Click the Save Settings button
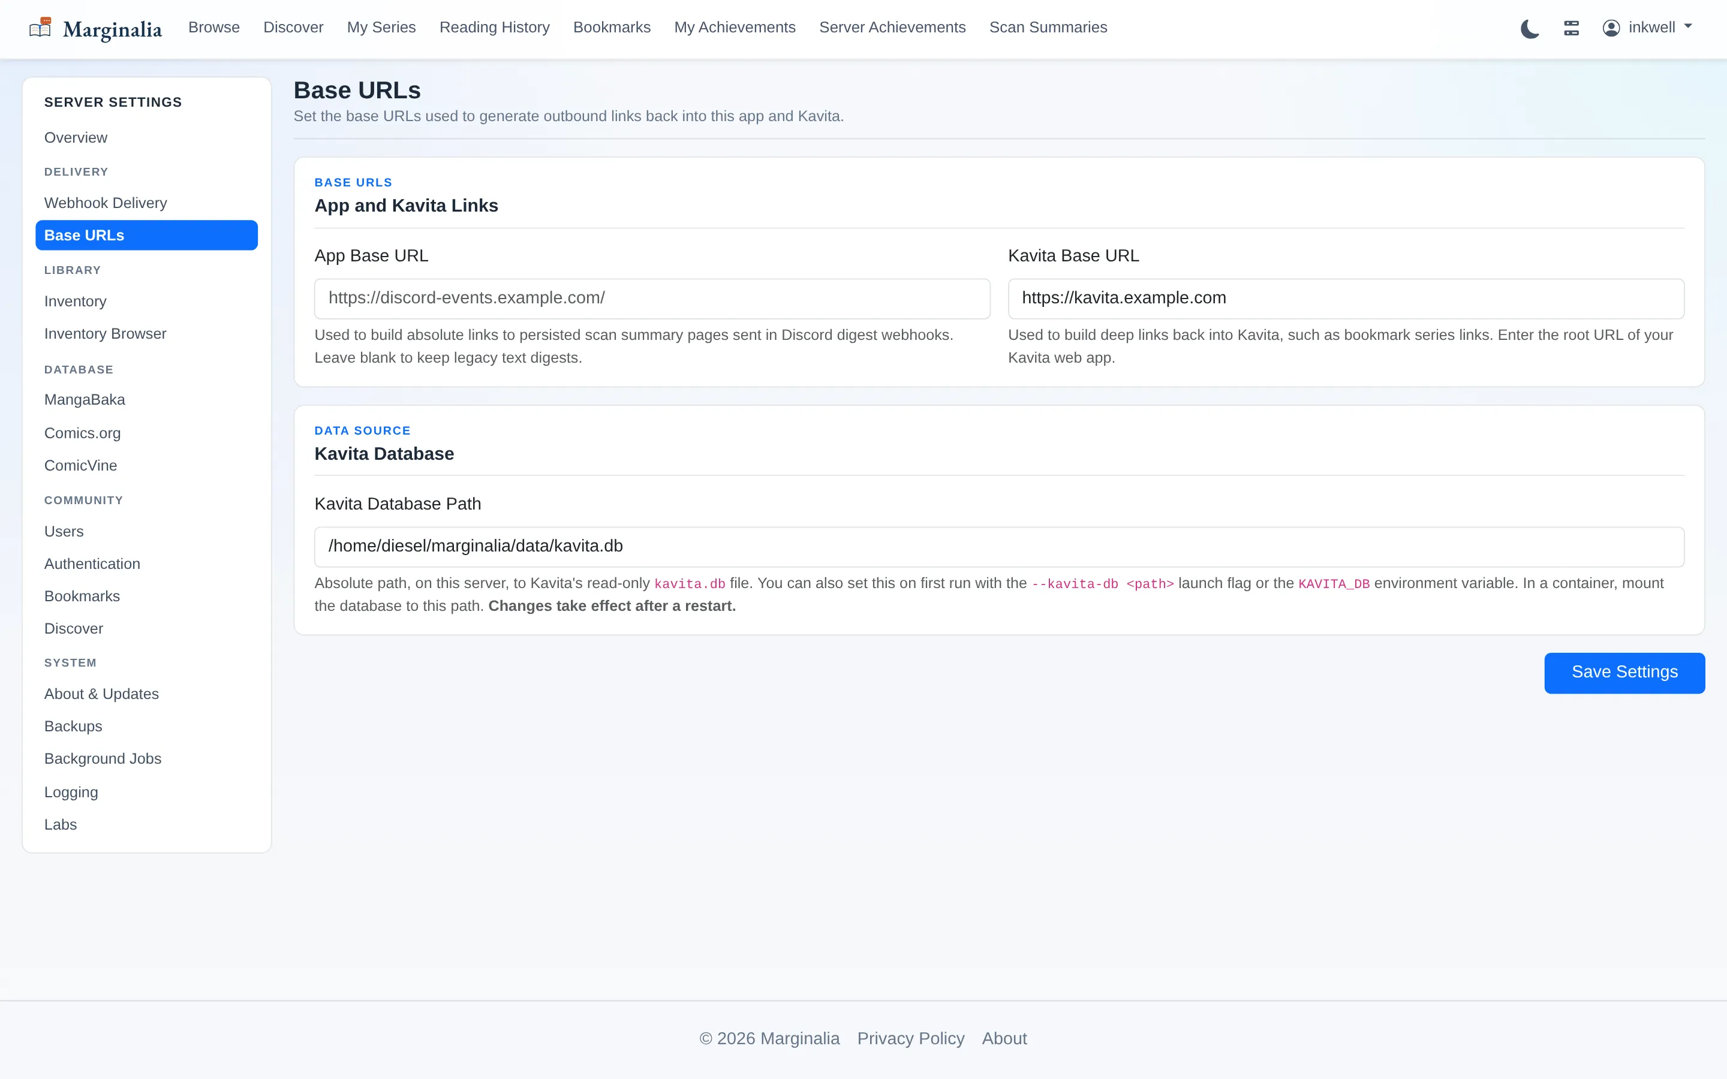1727x1079 pixels. tap(1624, 673)
